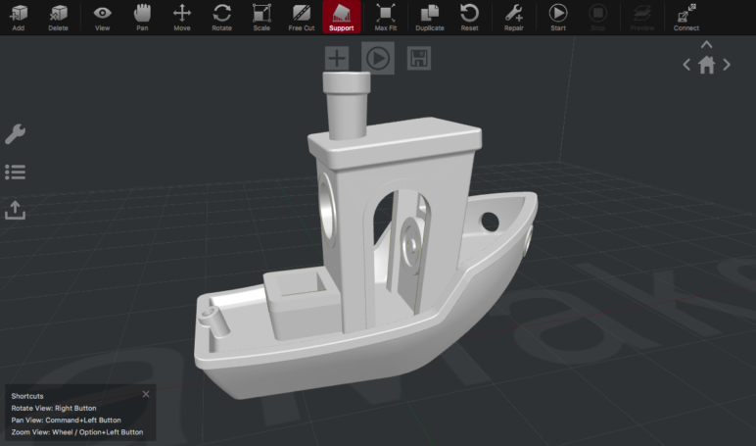Screen dimensions: 756x446
Task: Toggle the highlighted Support tool
Action: tap(342, 16)
